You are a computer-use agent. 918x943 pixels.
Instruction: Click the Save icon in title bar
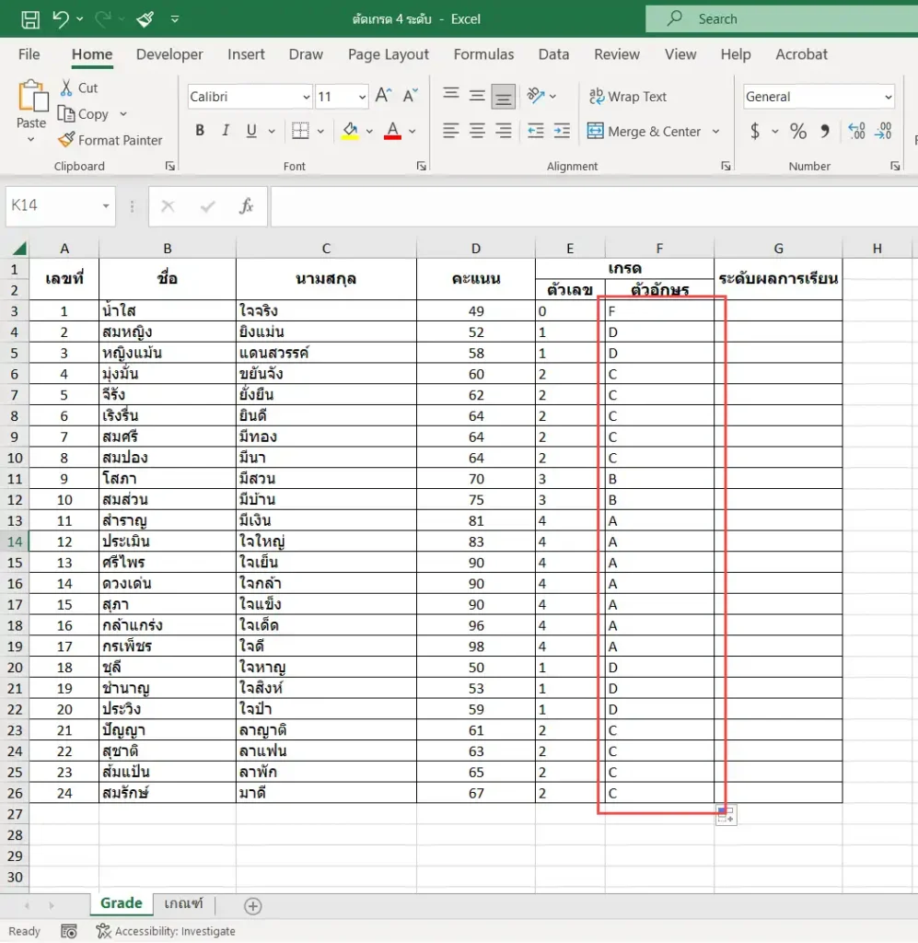point(30,19)
